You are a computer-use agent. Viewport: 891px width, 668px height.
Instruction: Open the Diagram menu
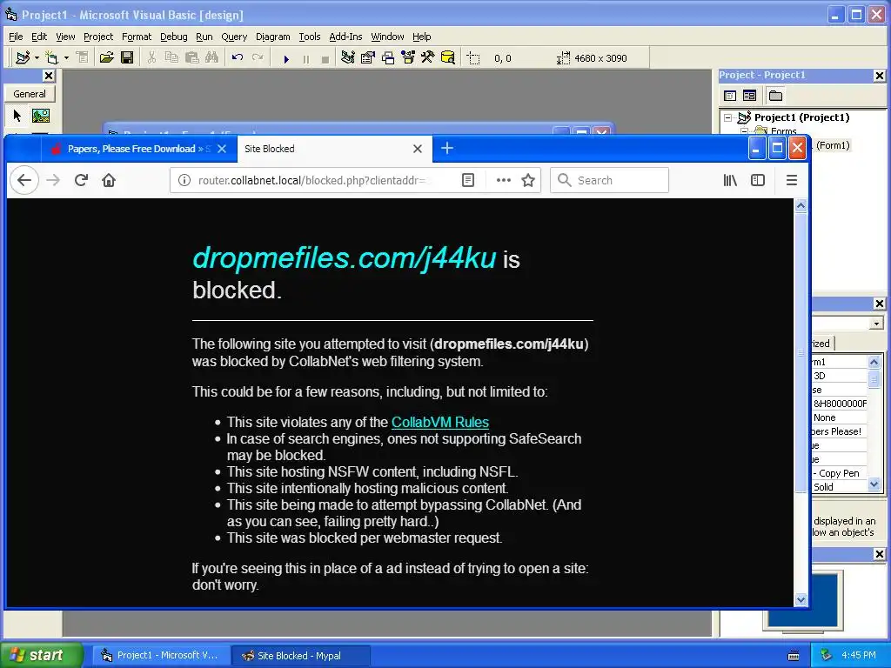pos(272,37)
